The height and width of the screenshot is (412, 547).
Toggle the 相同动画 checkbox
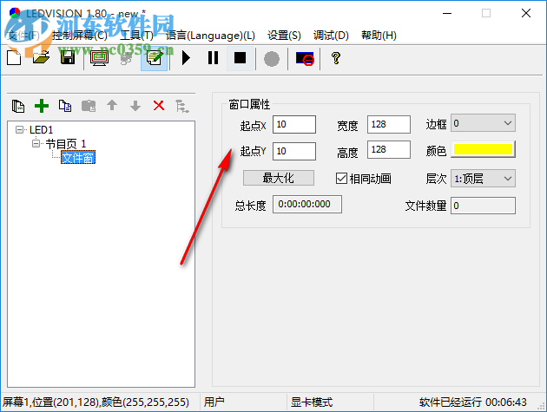pyautogui.click(x=341, y=179)
